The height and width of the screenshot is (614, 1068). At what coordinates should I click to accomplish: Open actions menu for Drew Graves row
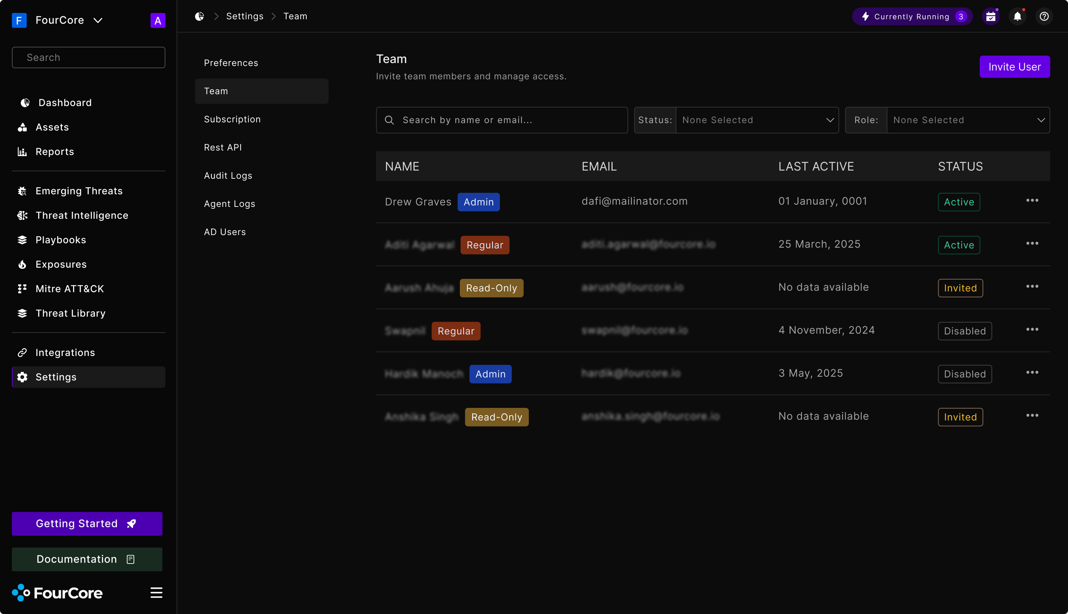(1032, 200)
